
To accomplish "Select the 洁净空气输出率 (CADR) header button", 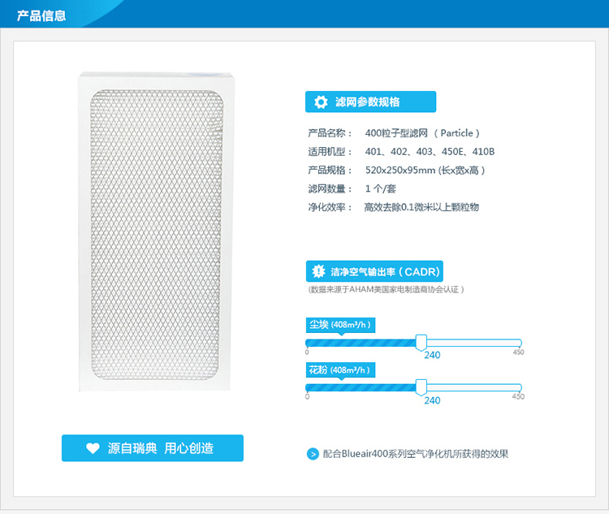I will 374,271.
